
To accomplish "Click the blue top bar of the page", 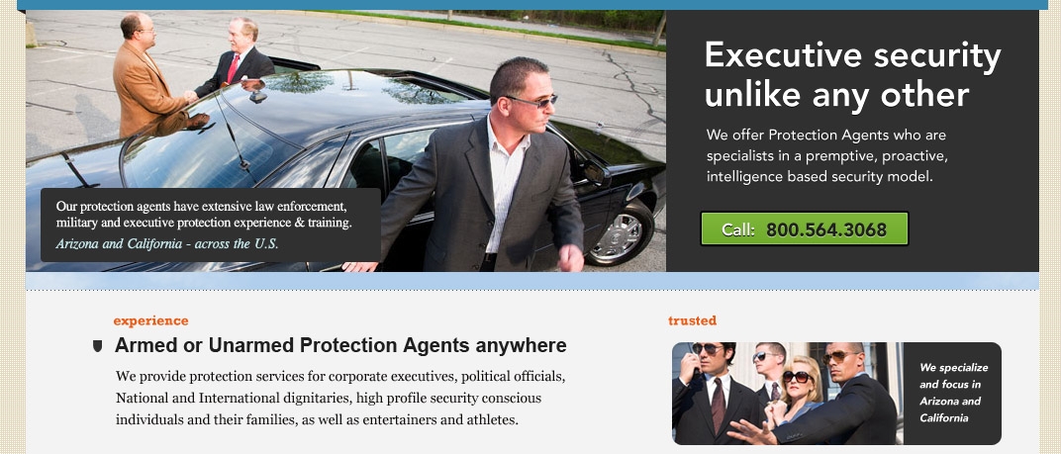I will point(532,5).
